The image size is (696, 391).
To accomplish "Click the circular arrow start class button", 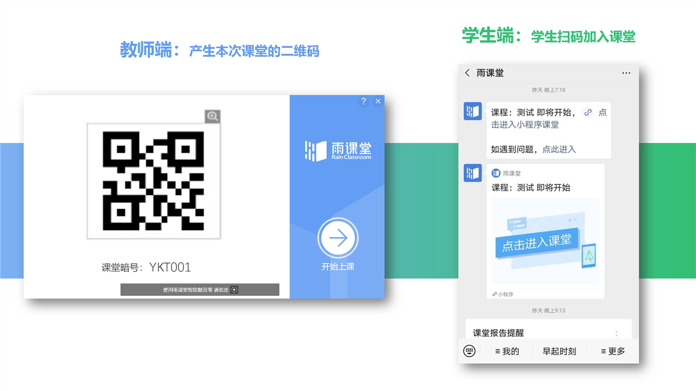I will pyautogui.click(x=338, y=238).
